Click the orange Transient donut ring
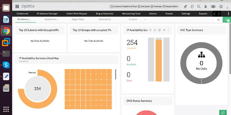231x115 pixels. click(x=54, y=89)
